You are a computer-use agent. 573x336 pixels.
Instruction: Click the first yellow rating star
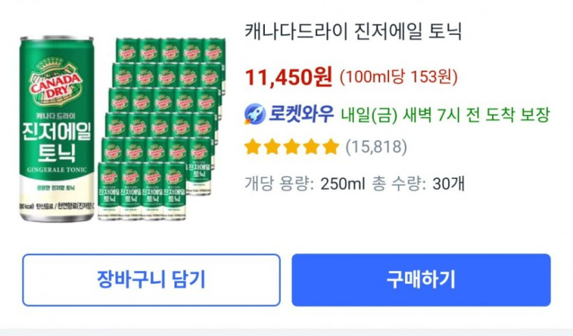253,147
